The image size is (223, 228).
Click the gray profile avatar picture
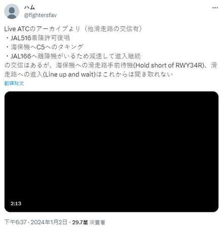point(12,11)
